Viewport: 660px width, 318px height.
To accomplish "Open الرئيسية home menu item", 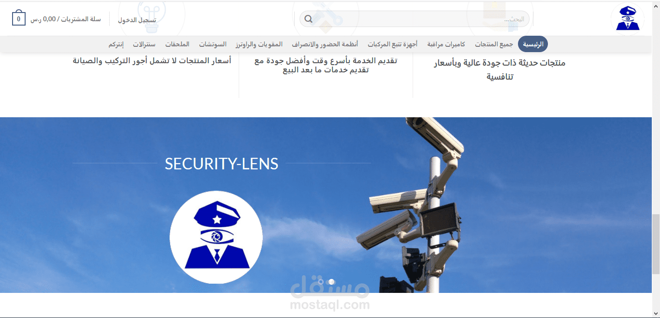I will click(x=533, y=44).
